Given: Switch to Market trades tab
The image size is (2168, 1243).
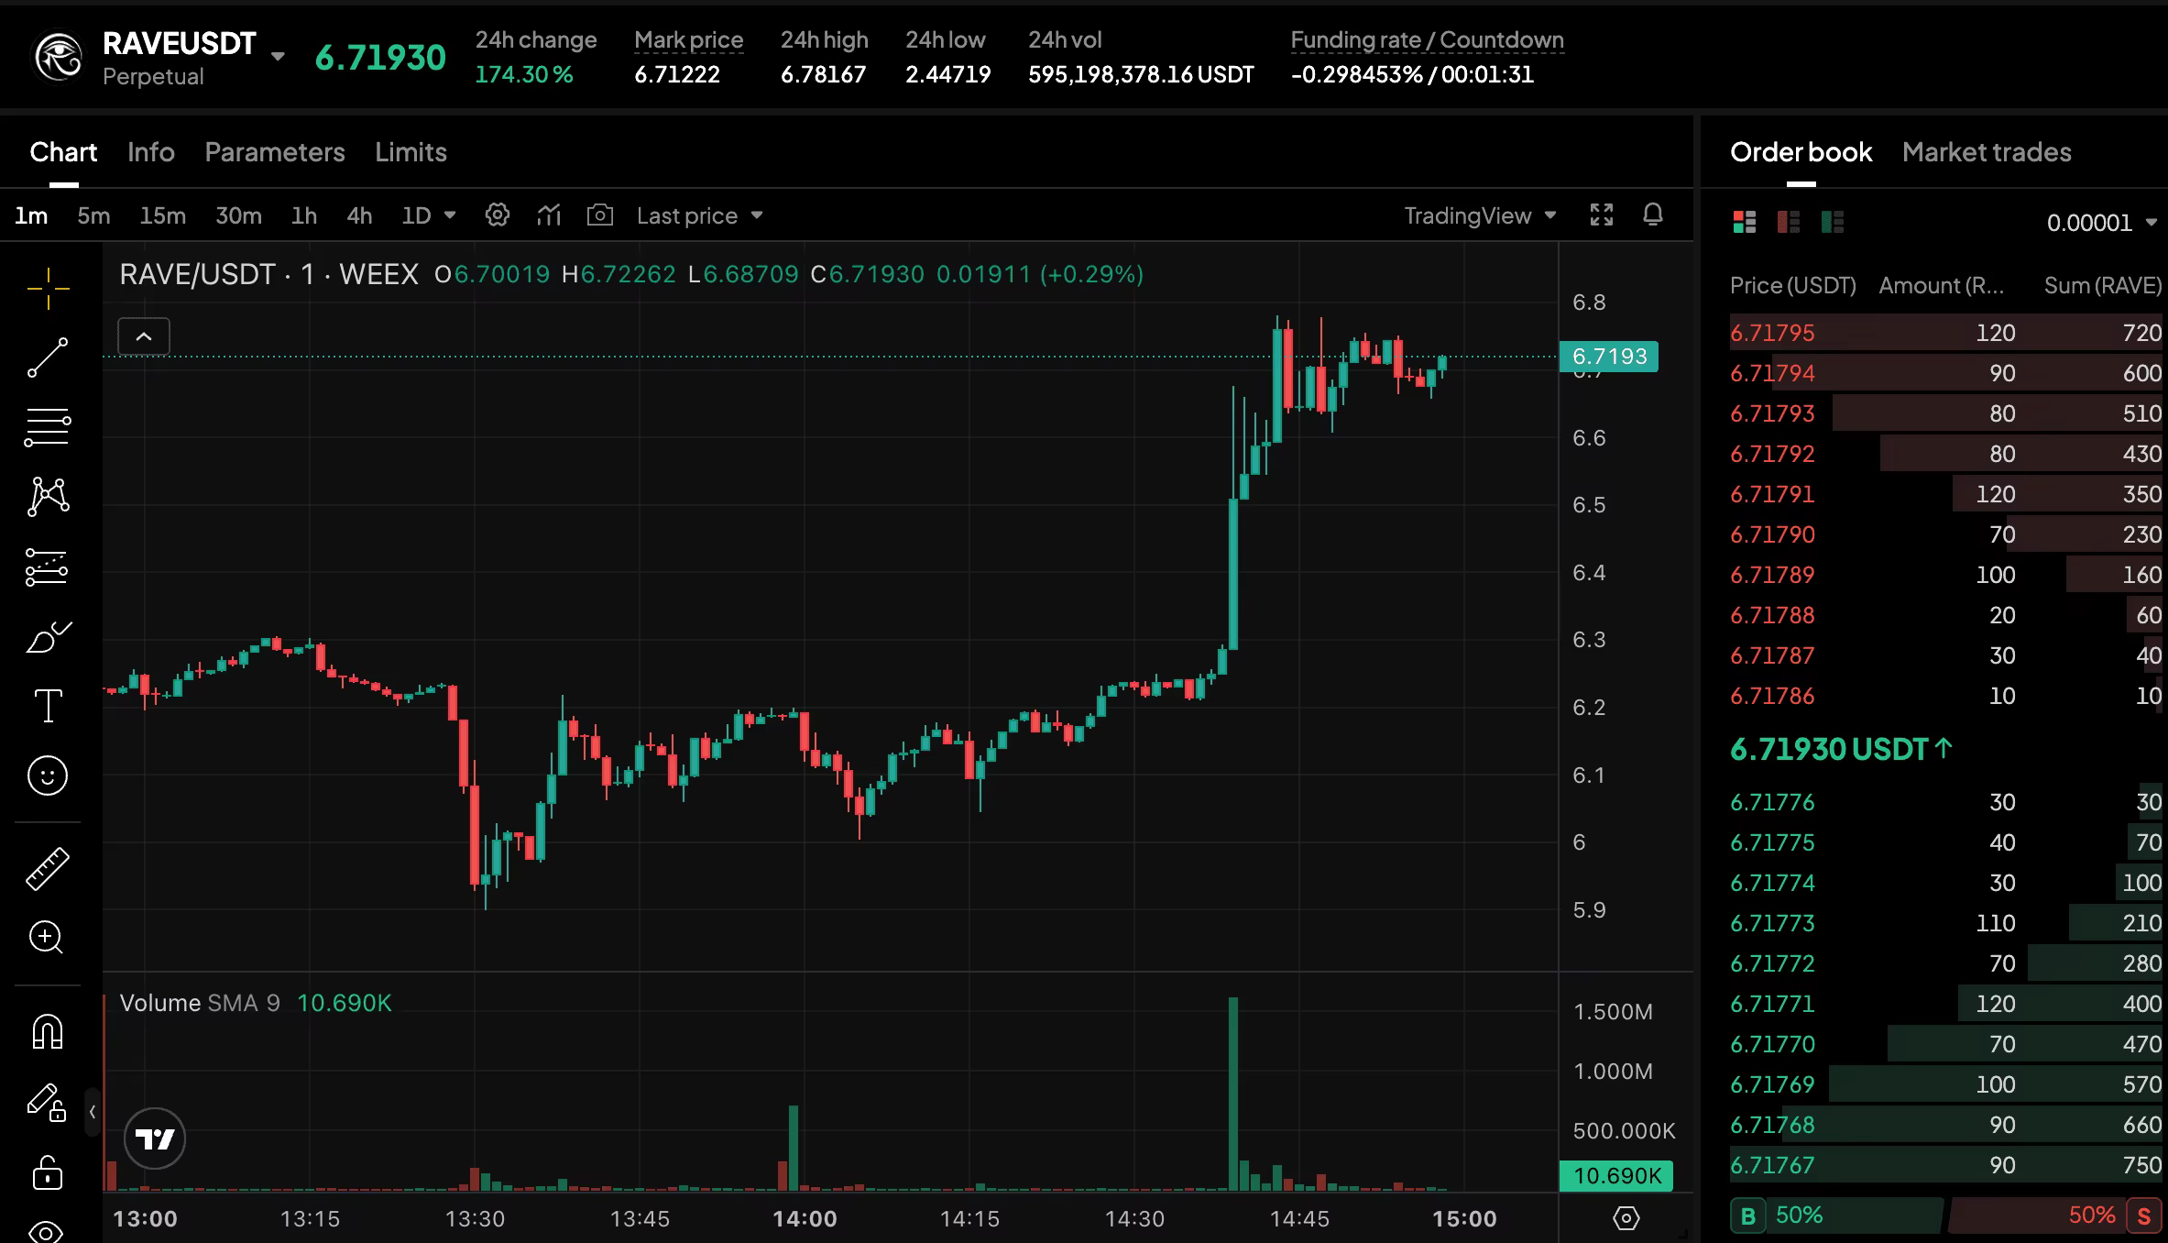Looking at the screenshot, I should [x=1987, y=152].
